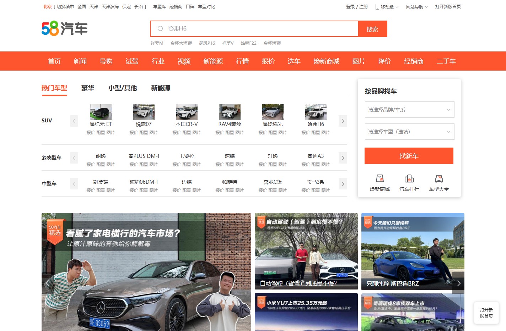The image size is (506, 331).
Task: Click the 移动版 phone icon
Action: tap(377, 7)
